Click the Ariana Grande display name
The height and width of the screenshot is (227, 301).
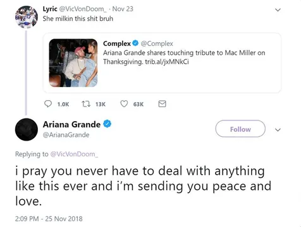pos(71,124)
